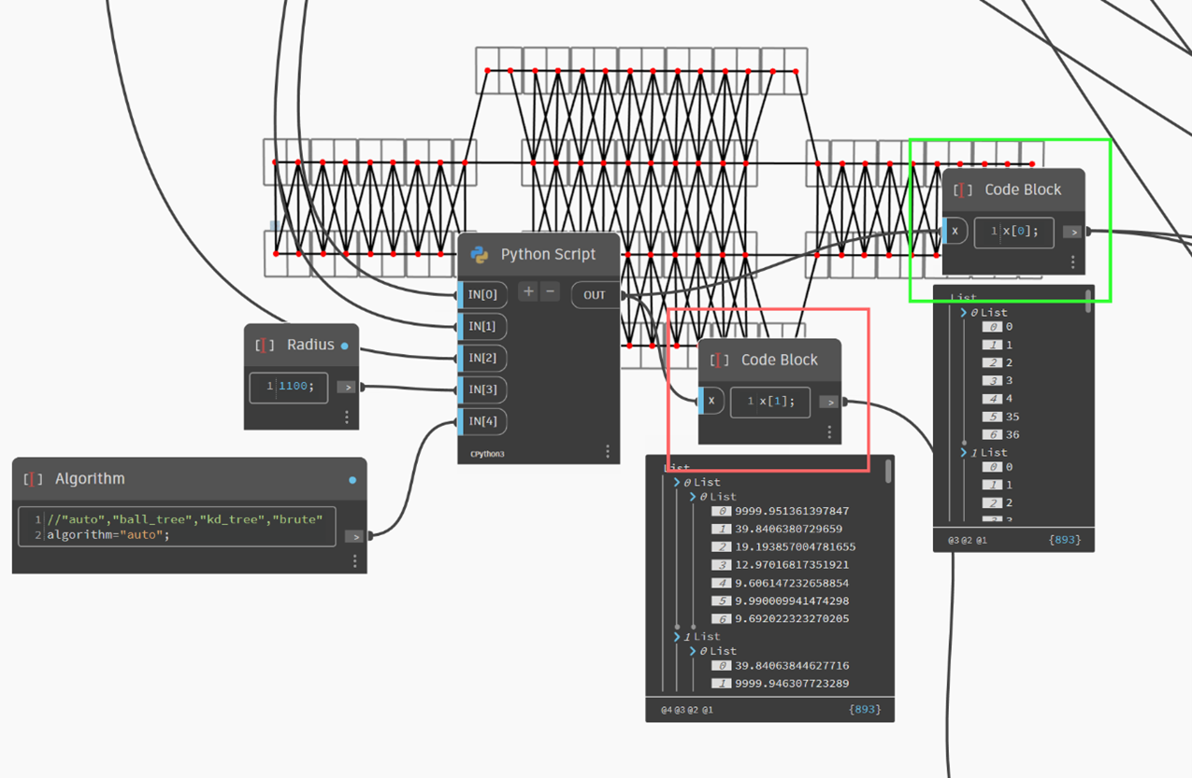Click the Algorithm node's output arrow port
Viewport: 1192px width, 778px height.
pyautogui.click(x=353, y=536)
